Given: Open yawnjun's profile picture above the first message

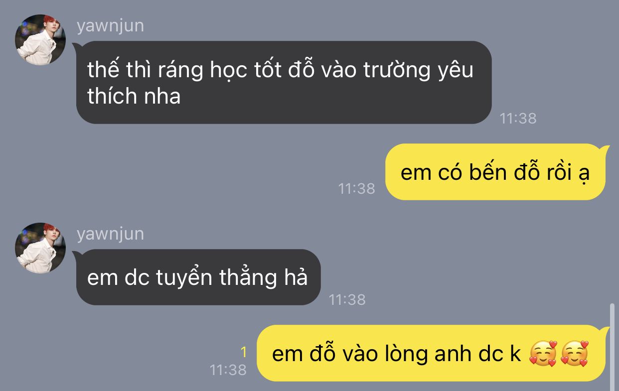Looking at the screenshot, I should [x=40, y=40].
